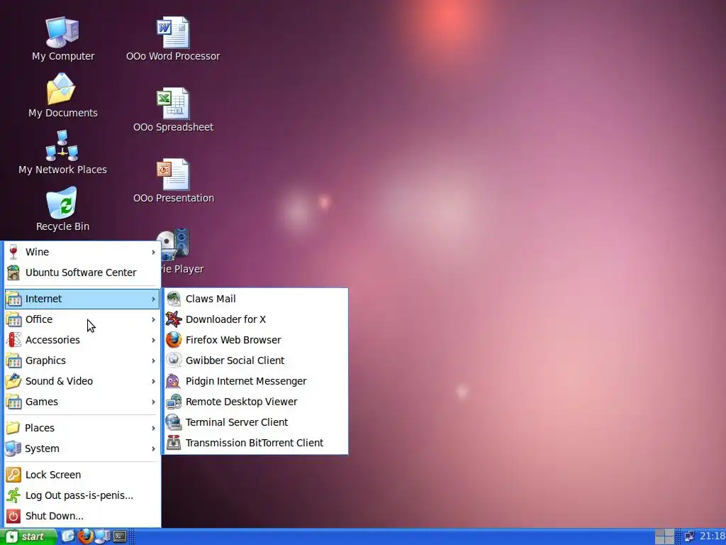The image size is (726, 545).
Task: Click the computer icon in taskbar quick launch
Action: 103,536
